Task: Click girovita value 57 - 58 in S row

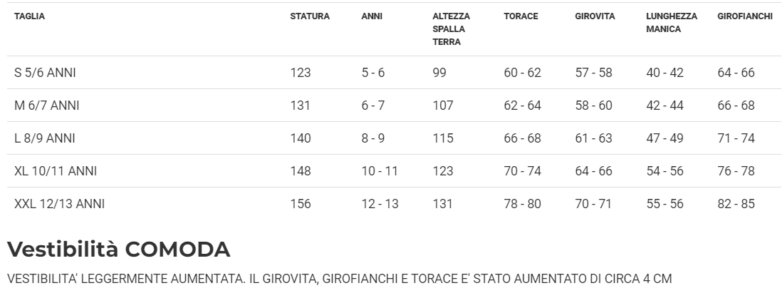Action: coord(593,73)
